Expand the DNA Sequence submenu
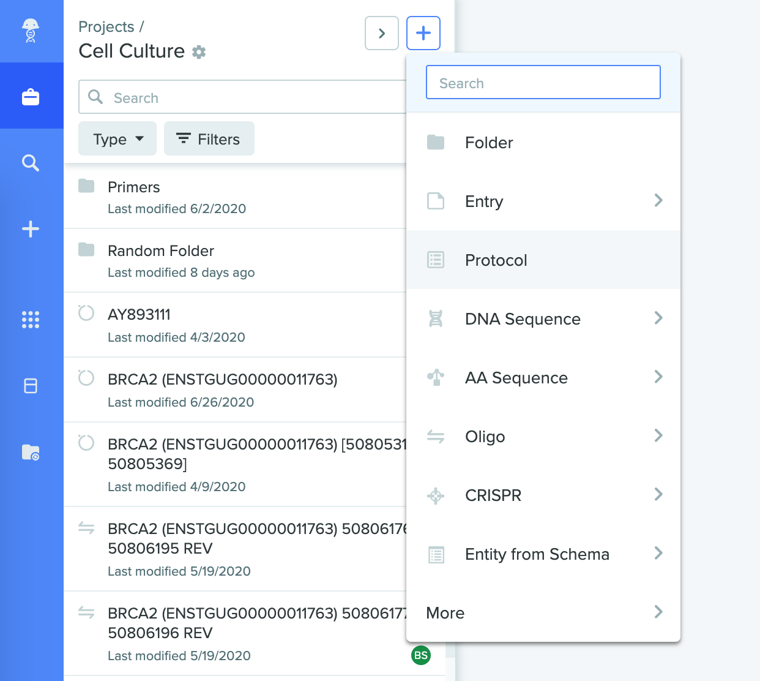The height and width of the screenshot is (681, 760). [x=658, y=318]
